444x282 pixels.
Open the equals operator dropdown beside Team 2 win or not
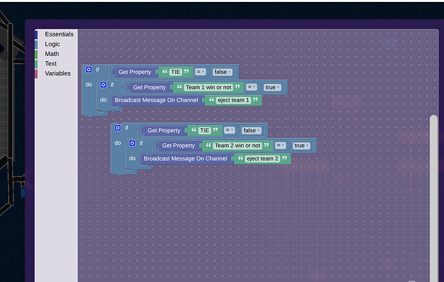(281, 146)
